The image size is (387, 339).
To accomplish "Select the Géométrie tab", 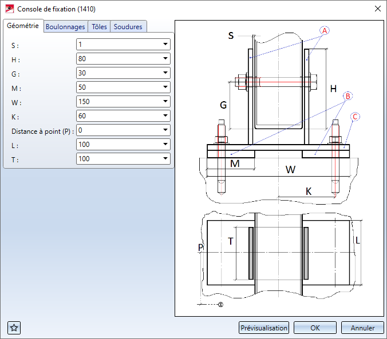I will (23, 26).
